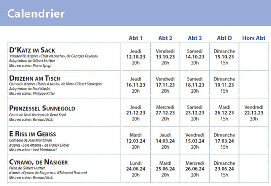271x186 pixels.
Task: Click the Mardi 12.03.24 date cell
Action: 135,141
